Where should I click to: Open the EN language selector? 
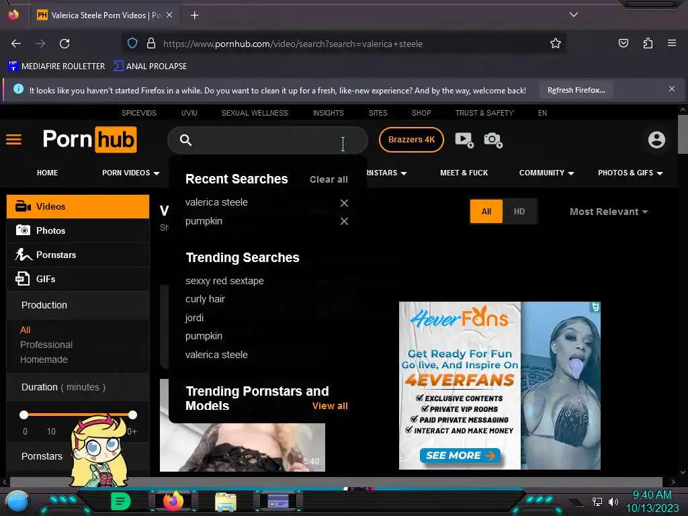tap(542, 113)
